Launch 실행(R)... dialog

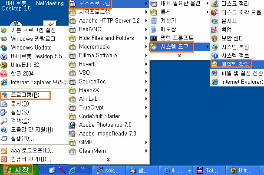click(x=22, y=139)
